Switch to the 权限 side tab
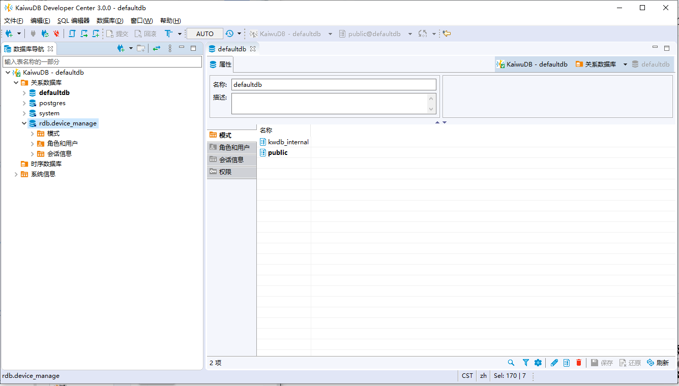679x386 pixels. (231, 172)
